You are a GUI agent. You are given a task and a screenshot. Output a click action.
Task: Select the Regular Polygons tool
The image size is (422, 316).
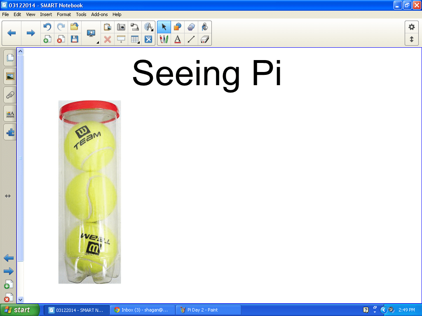(x=191, y=27)
